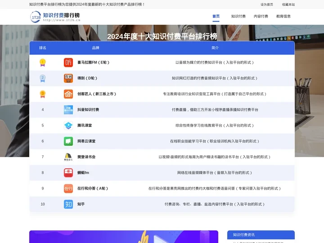Open the 网易云课堂 brand name link

tap(86, 141)
